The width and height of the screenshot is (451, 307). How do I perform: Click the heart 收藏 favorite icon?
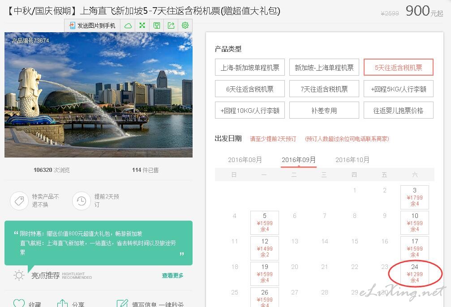[19, 303]
